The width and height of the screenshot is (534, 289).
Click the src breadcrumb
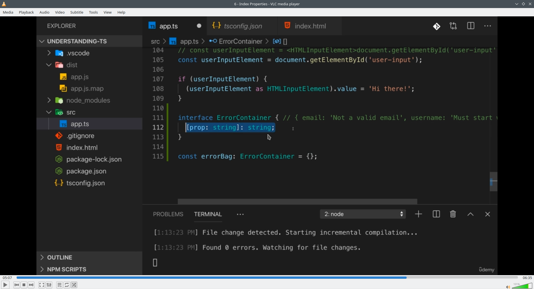tap(155, 42)
